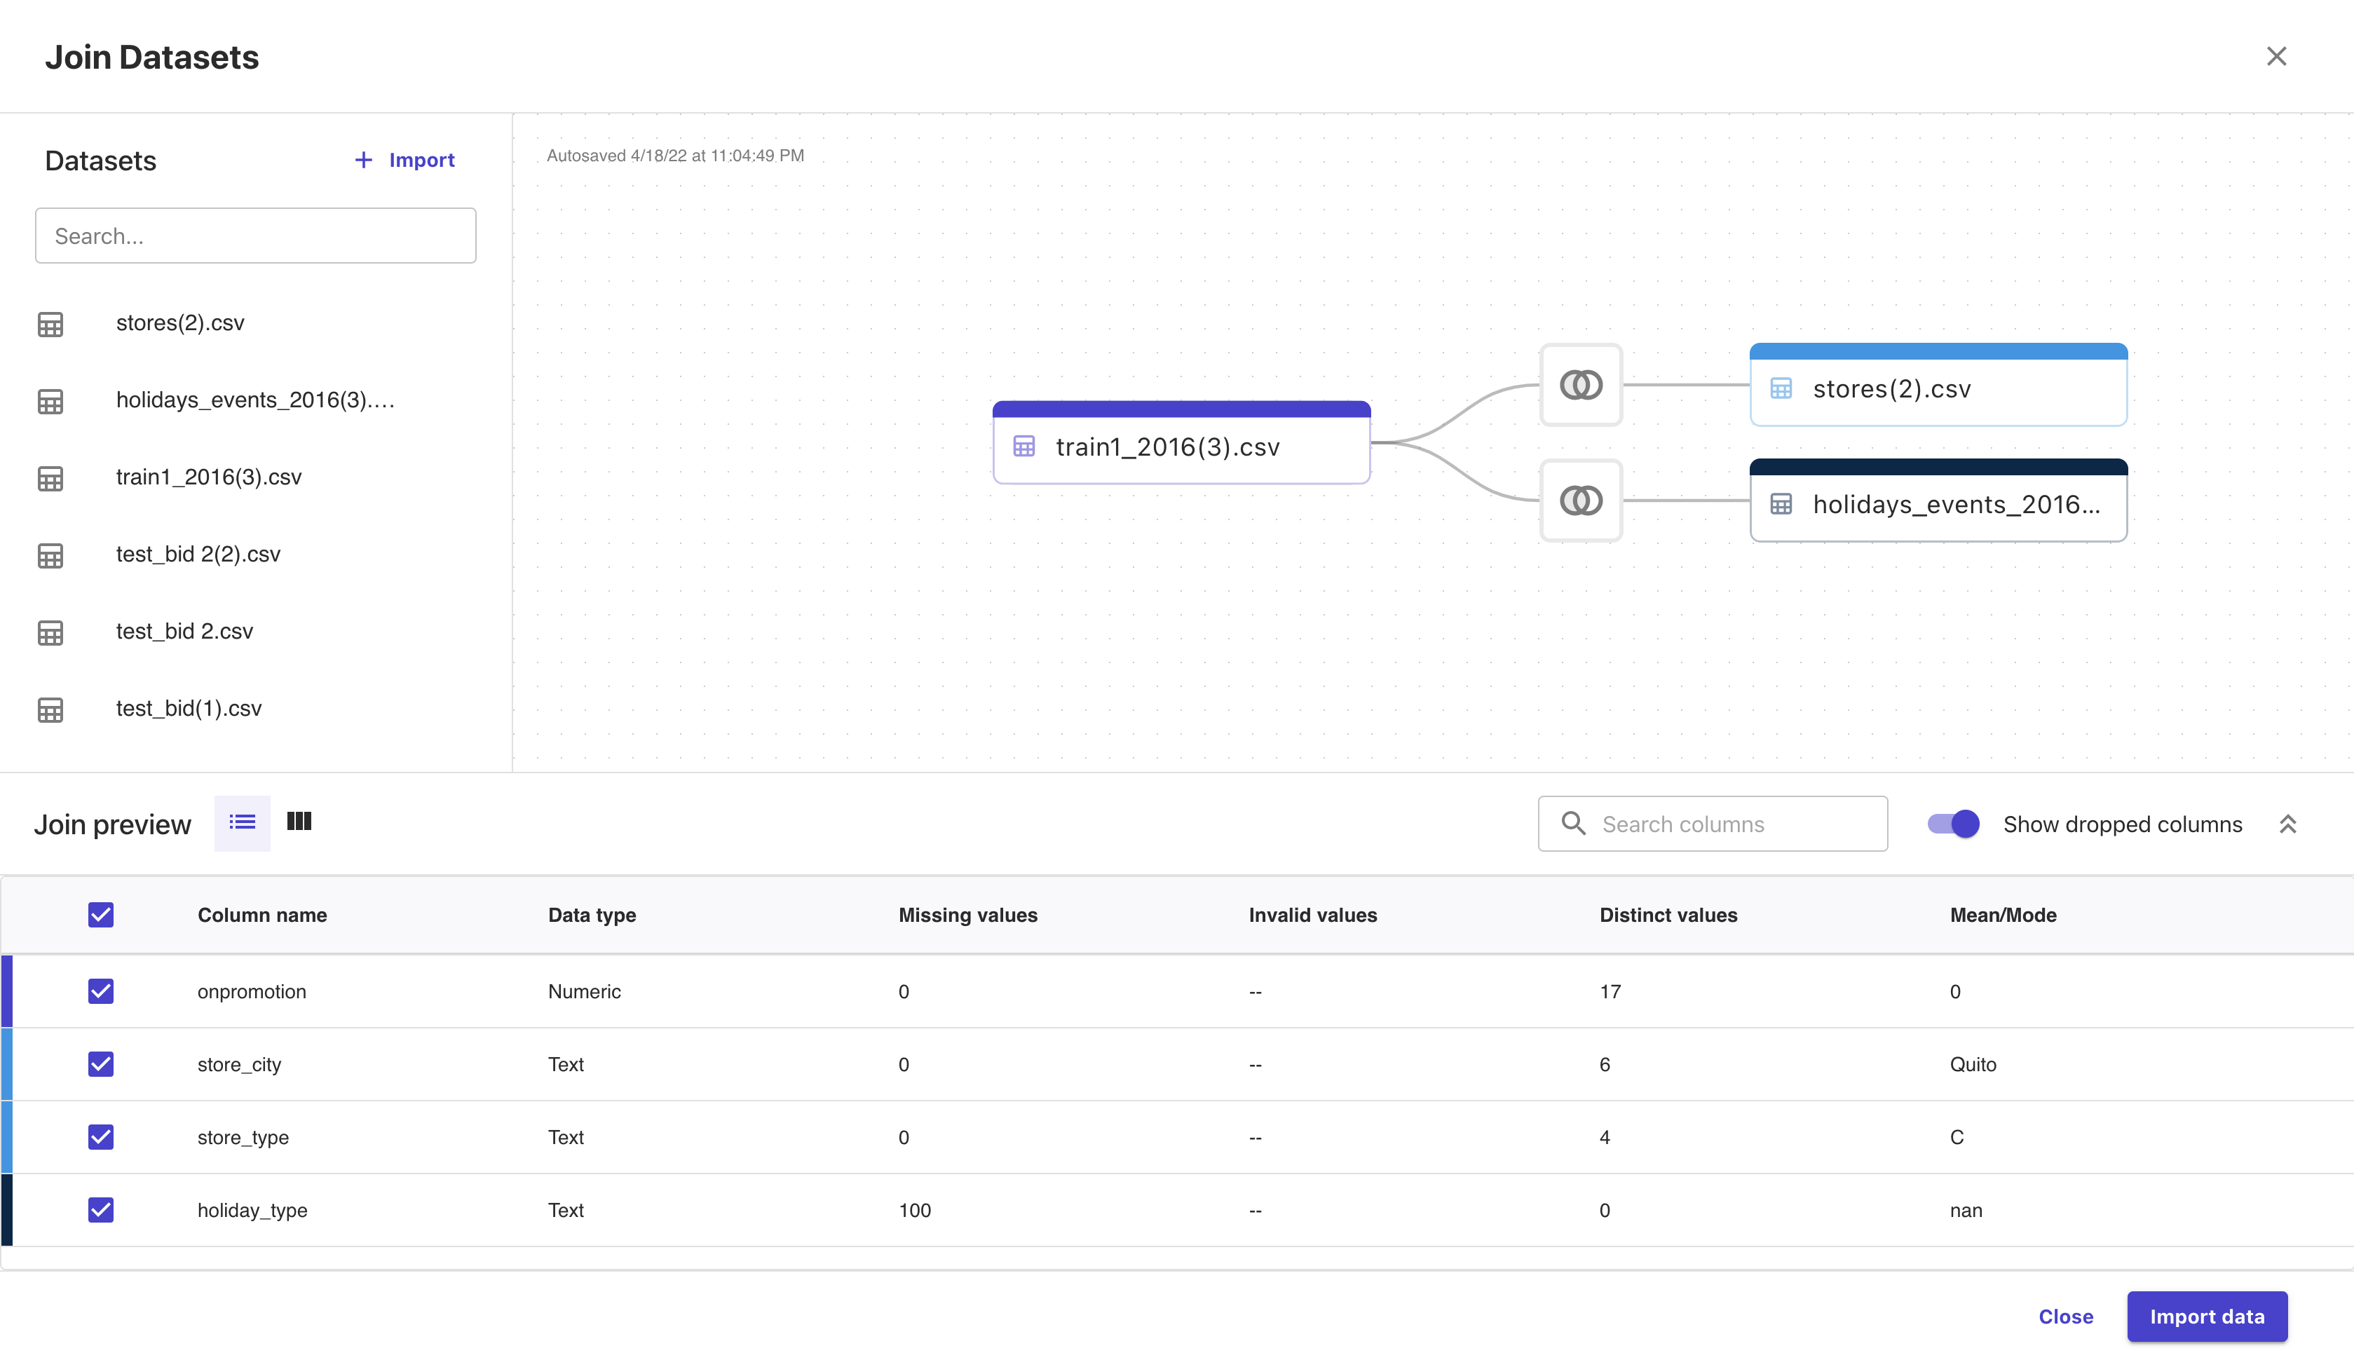Click the Close button to dismiss dialog
Screen dimensions: 2354x1360
pyautogui.click(x=2066, y=1314)
